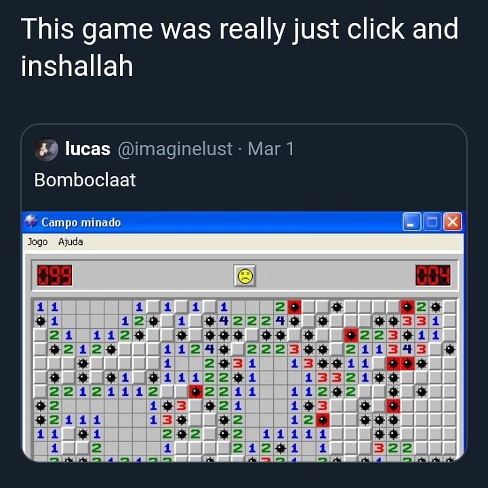This screenshot has width=488, height=488.
Task: Click the Campo minado window title text
Action: [x=81, y=222]
